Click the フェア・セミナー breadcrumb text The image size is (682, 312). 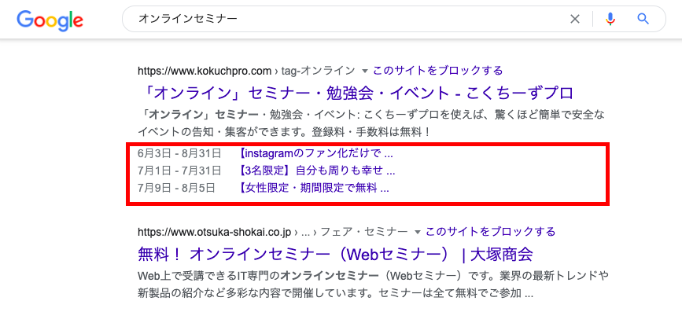(363, 233)
